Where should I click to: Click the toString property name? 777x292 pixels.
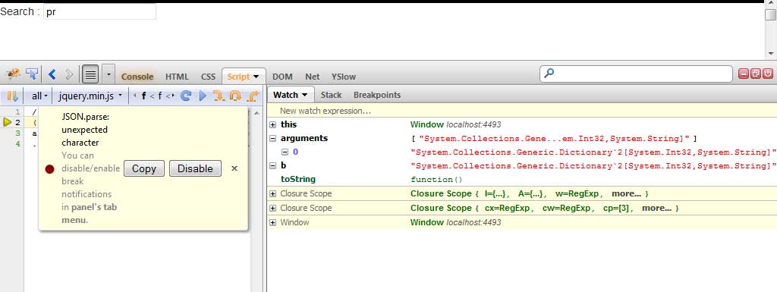[x=298, y=179]
